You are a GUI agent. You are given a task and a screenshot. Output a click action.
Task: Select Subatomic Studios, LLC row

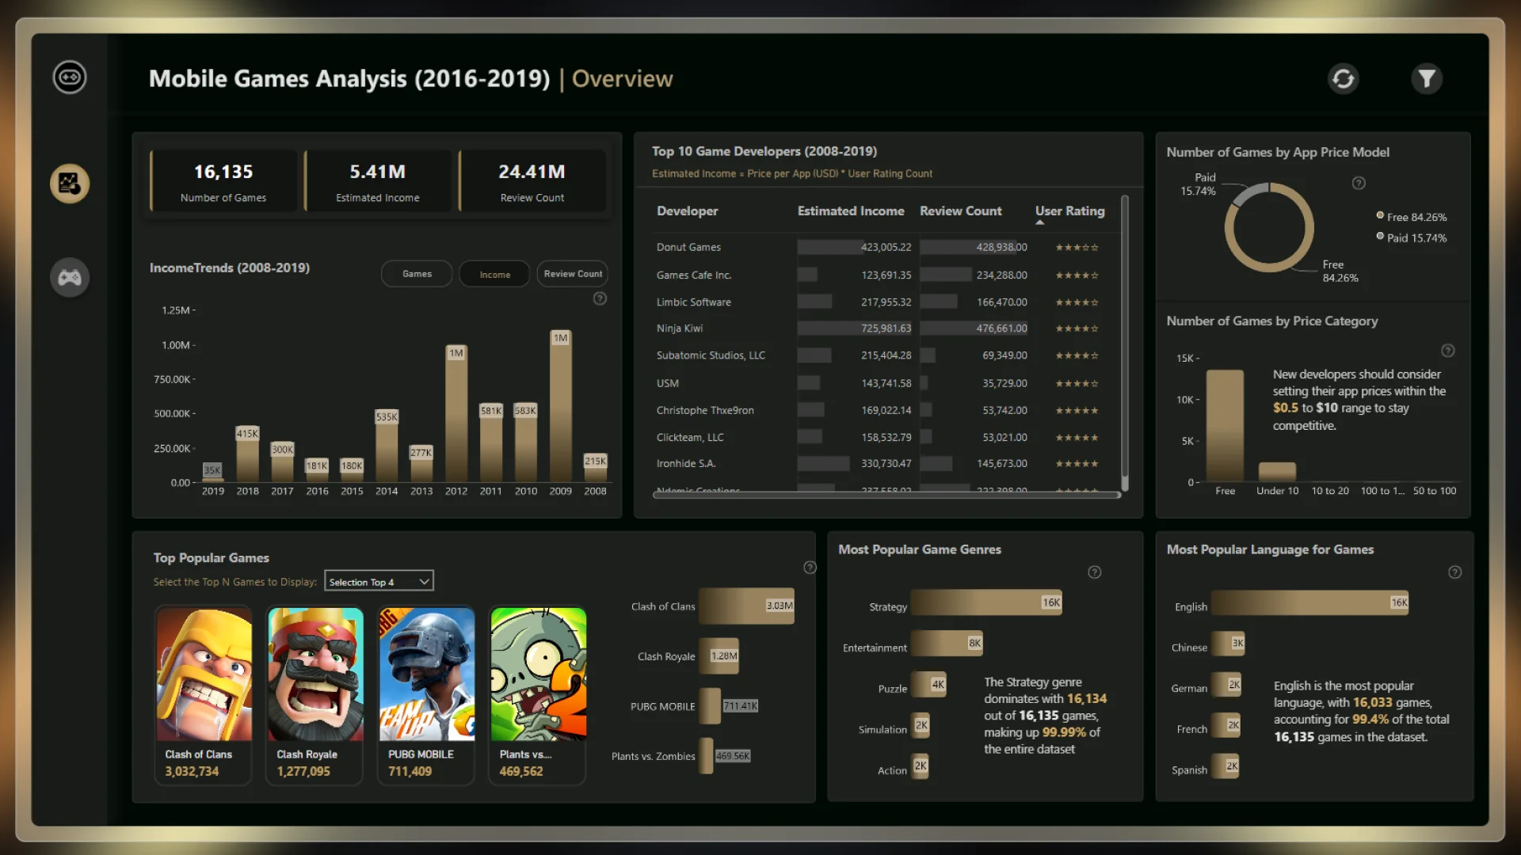tap(886, 355)
